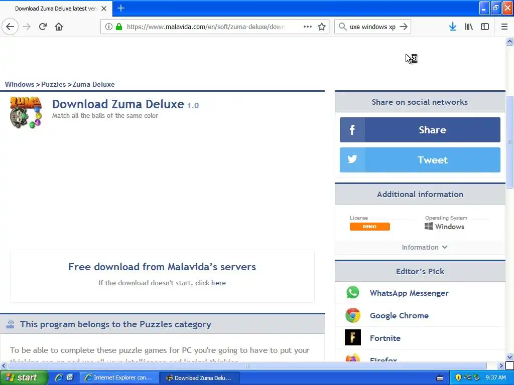This screenshot has height=385, width=514.
Task: Click the green padlock security icon
Action: [x=119, y=27]
